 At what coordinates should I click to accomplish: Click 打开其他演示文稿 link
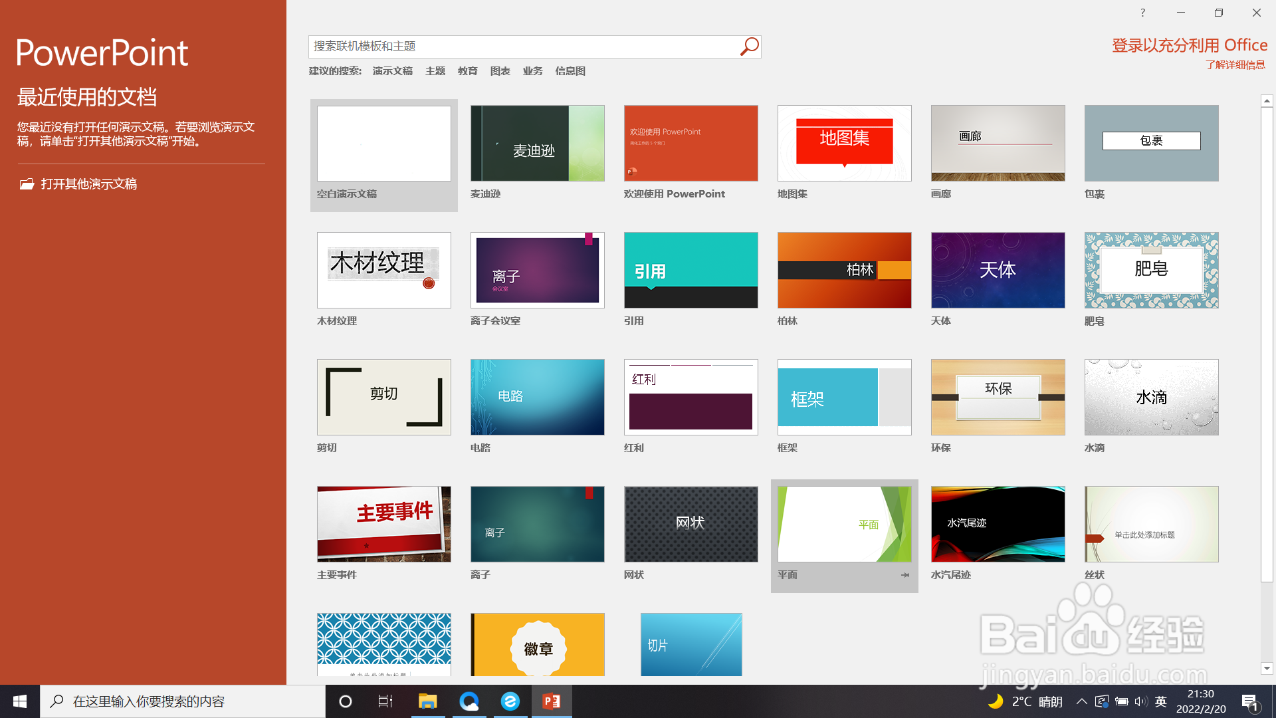pos(89,184)
